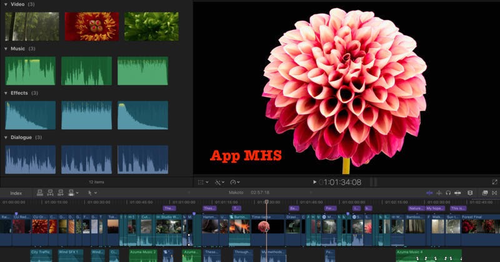Image resolution: width=500 pixels, height=262 pixels.
Task: Click the Makoto project name in timeline
Action: click(236, 193)
